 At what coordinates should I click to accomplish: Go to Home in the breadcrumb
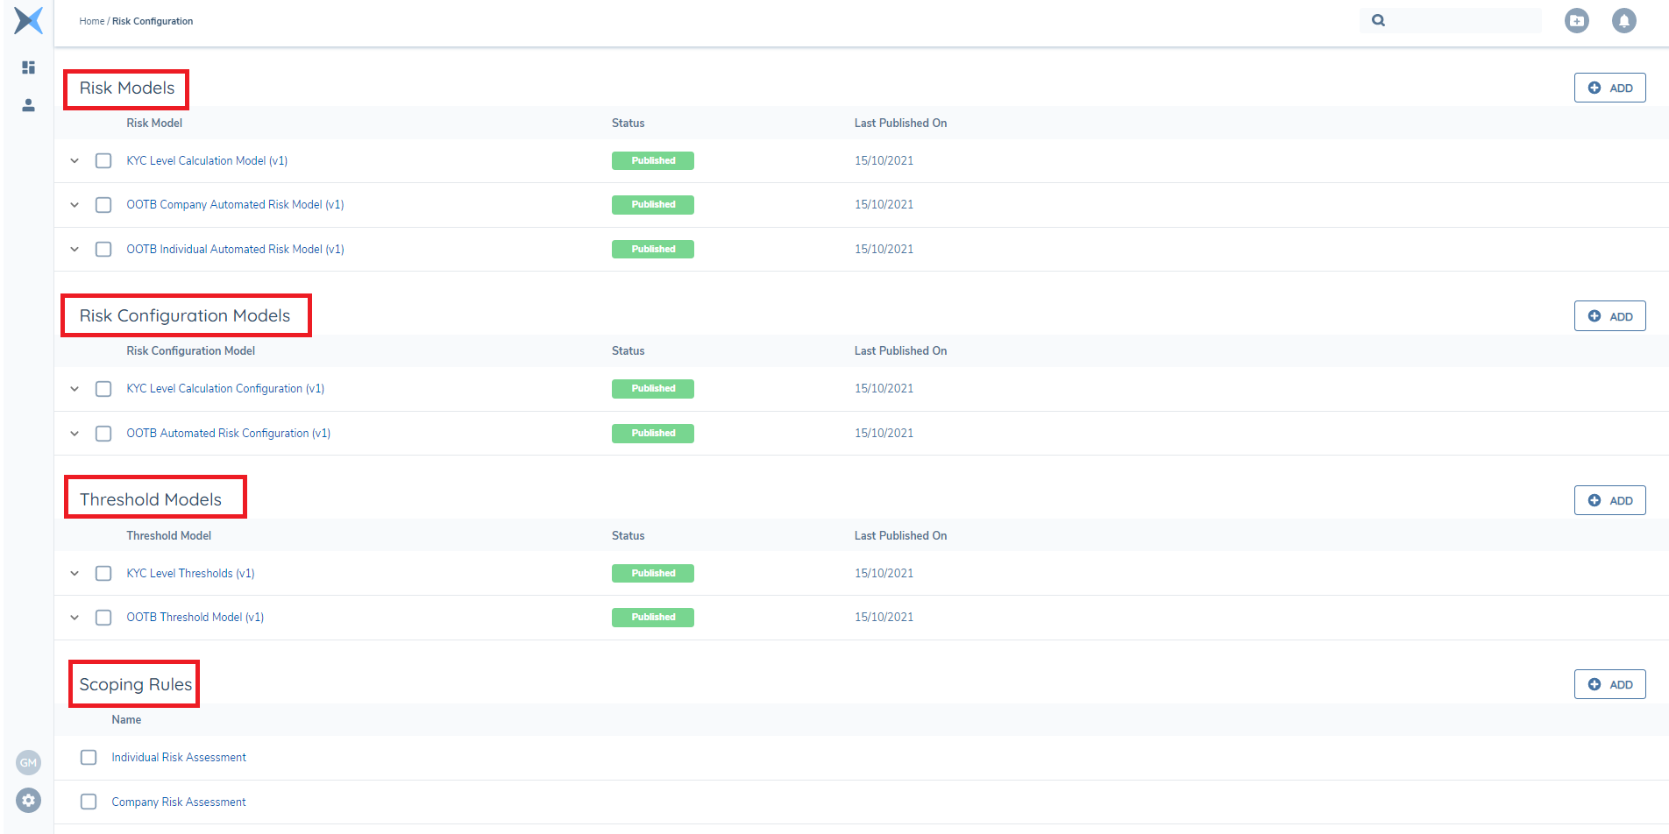pyautogui.click(x=91, y=21)
